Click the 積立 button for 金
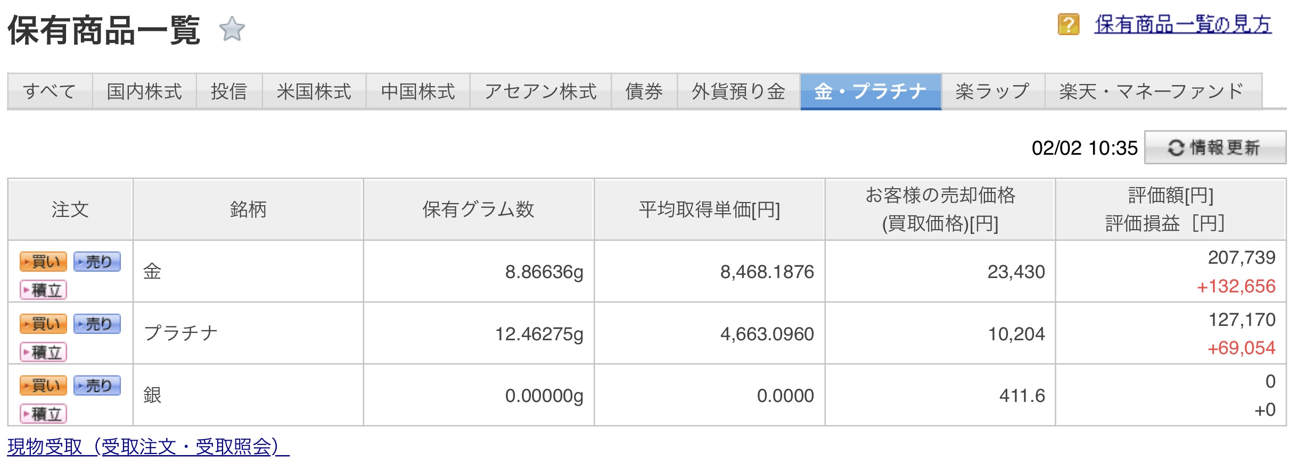1297x462 pixels. pyautogui.click(x=44, y=290)
